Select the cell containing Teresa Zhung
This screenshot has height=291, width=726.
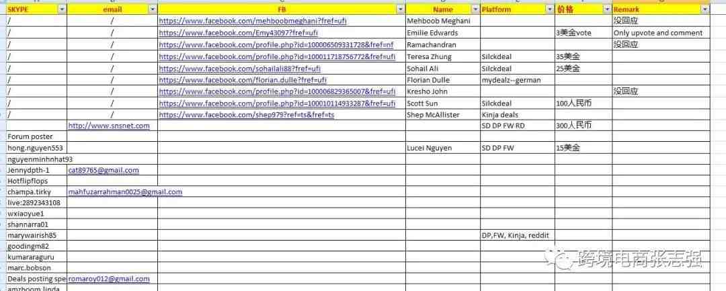point(442,56)
